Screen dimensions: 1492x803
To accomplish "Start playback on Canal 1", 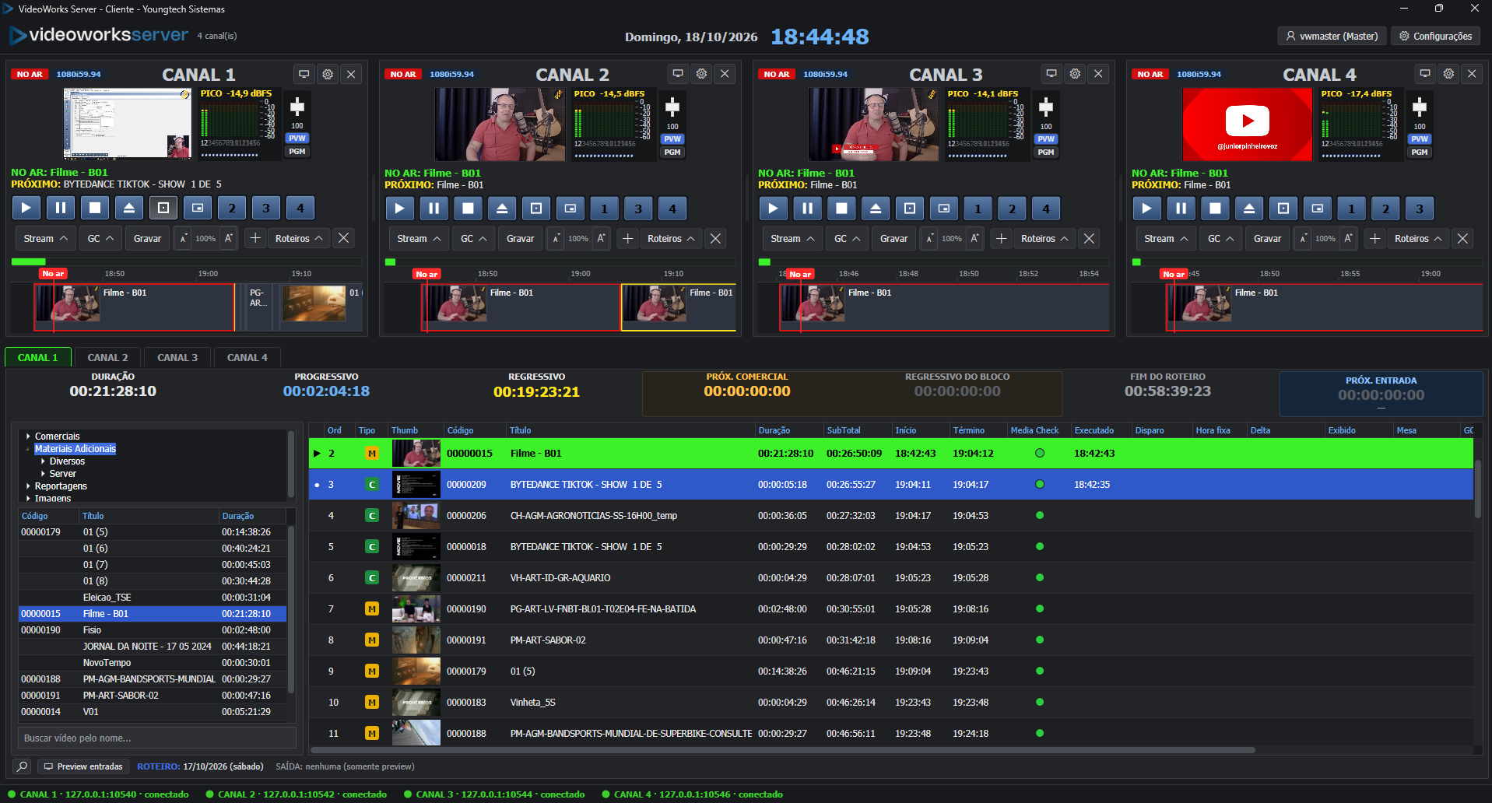I will point(26,208).
